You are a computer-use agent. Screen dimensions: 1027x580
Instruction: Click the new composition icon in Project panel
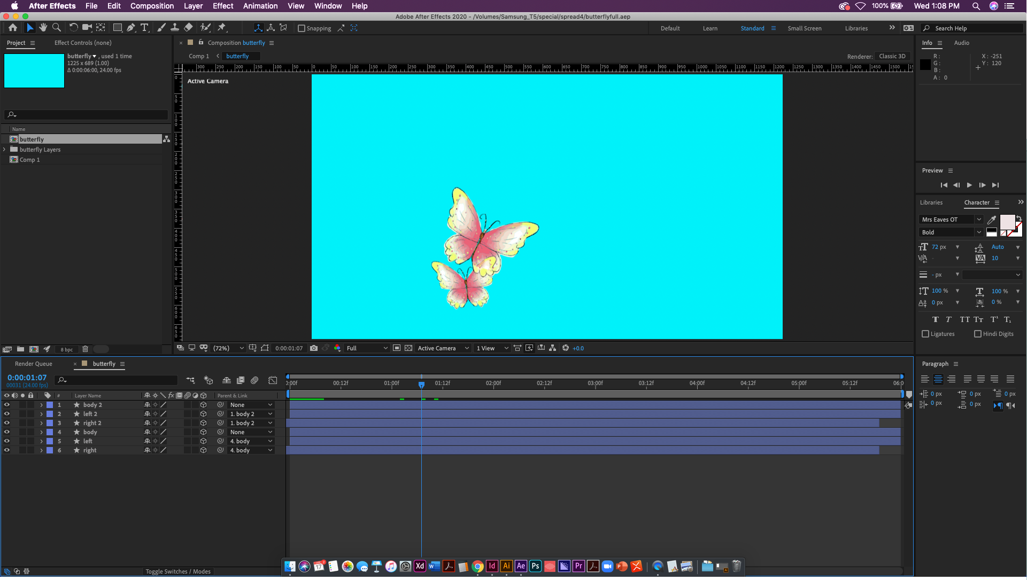tap(34, 349)
